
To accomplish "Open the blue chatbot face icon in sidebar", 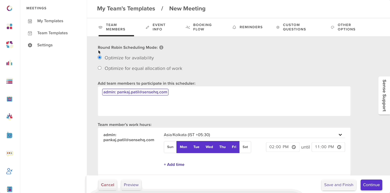I will pos(9,135).
